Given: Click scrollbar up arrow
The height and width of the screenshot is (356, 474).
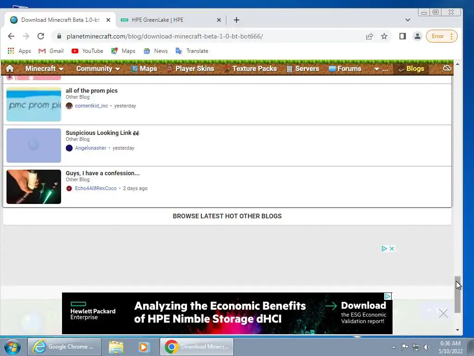Looking at the screenshot, I should pos(458,64).
